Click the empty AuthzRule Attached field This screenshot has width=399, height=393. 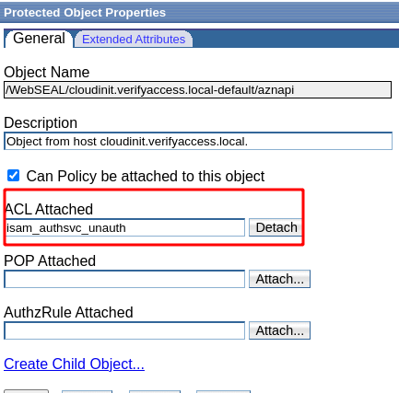click(124, 330)
